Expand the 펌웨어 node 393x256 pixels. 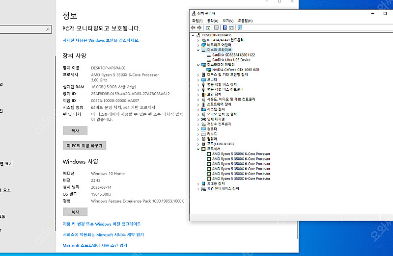click(198, 139)
